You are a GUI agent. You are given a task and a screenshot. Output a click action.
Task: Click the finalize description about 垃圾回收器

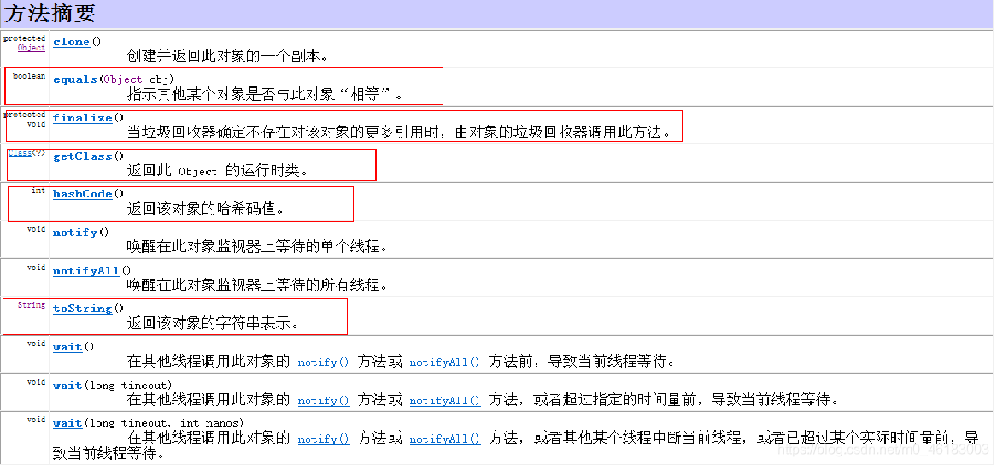(x=399, y=133)
